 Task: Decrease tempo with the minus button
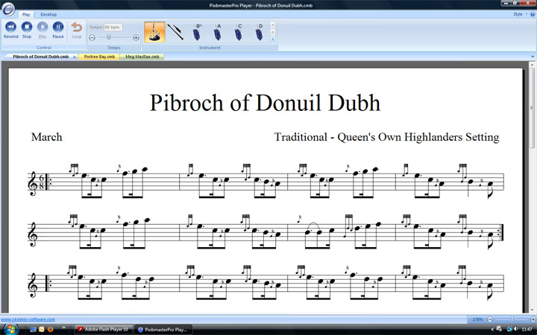pyautogui.click(x=92, y=37)
